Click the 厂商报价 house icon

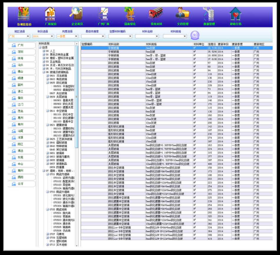(x=50, y=15)
